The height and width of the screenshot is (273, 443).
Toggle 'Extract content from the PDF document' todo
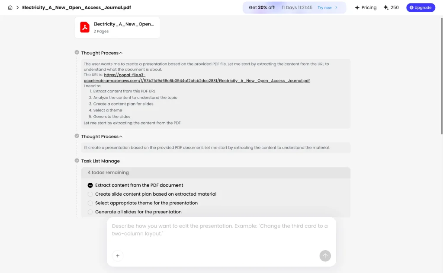coord(90,185)
